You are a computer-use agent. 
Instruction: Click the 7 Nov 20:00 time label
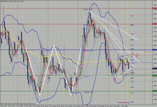pyautogui.click(x=19, y=106)
